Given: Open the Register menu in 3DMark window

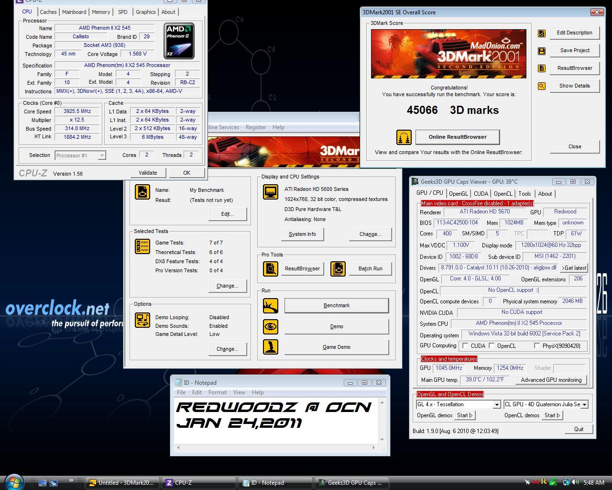Looking at the screenshot, I should [x=256, y=127].
